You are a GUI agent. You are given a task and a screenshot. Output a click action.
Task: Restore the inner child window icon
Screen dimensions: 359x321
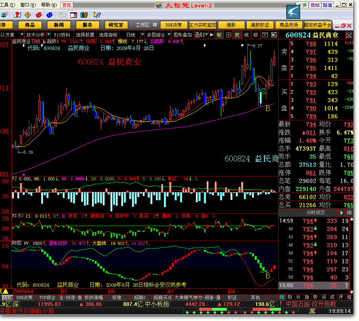[x=343, y=26]
